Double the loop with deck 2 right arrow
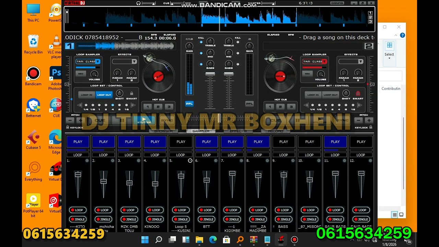The image size is (439, 247). (x=360, y=105)
